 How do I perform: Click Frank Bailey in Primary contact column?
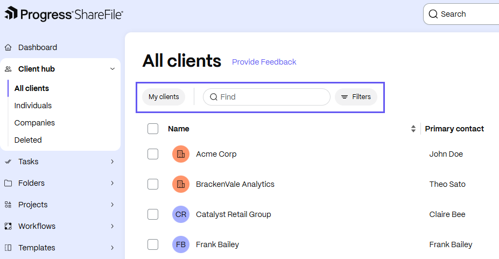(x=451, y=244)
